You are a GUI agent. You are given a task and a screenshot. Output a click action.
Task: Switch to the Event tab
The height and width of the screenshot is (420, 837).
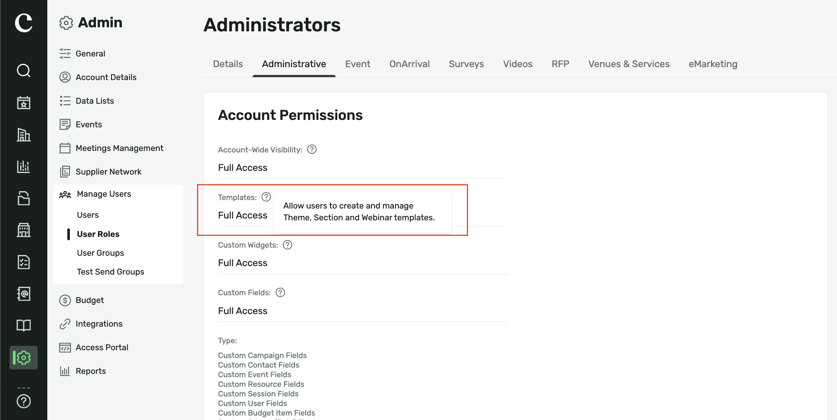click(357, 64)
